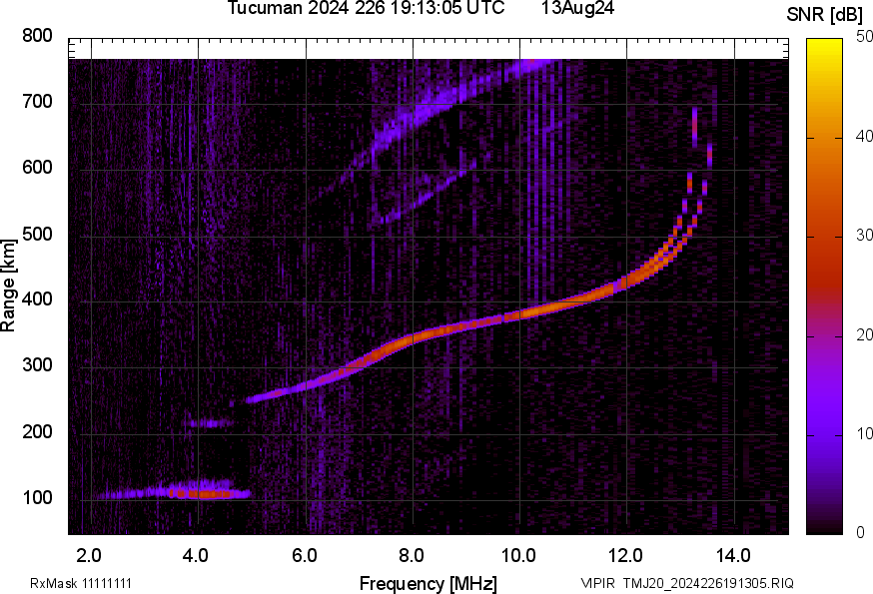Click the faint echo at 215 km near 4 MHz
This screenshot has height=594, width=873.
210,423
